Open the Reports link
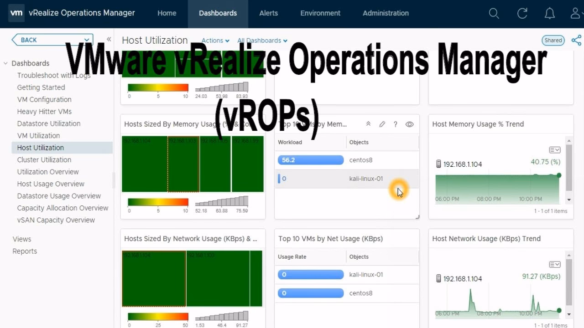 25,251
